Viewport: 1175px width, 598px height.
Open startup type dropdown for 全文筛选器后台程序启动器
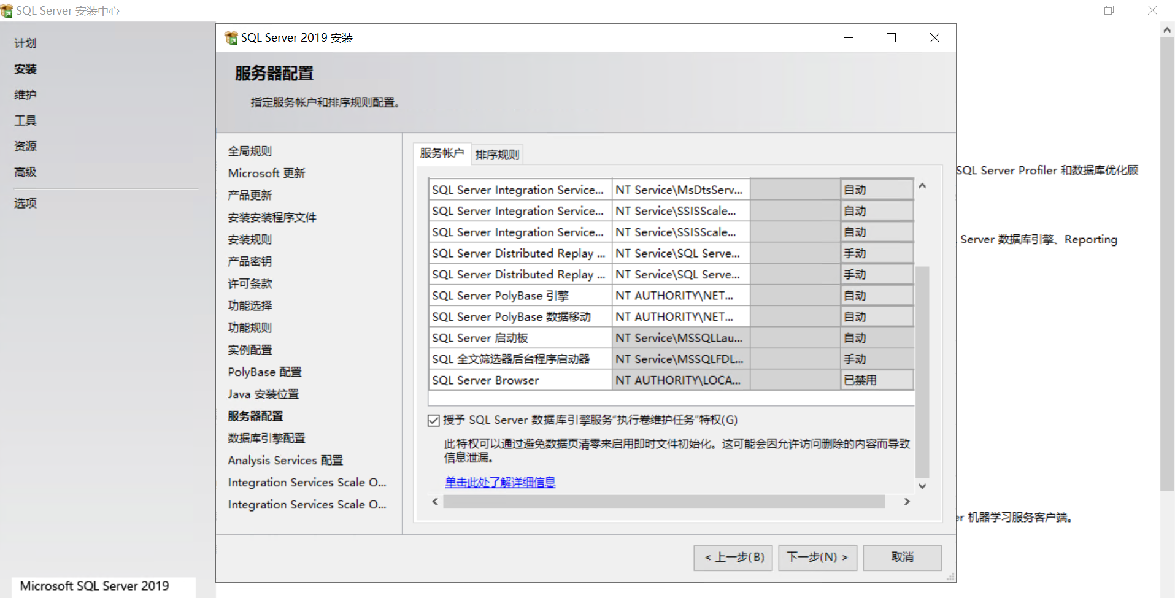877,359
